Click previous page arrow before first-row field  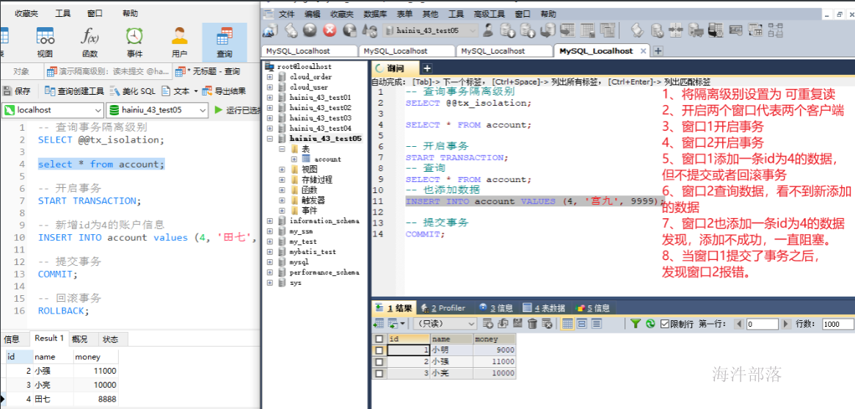coord(739,324)
